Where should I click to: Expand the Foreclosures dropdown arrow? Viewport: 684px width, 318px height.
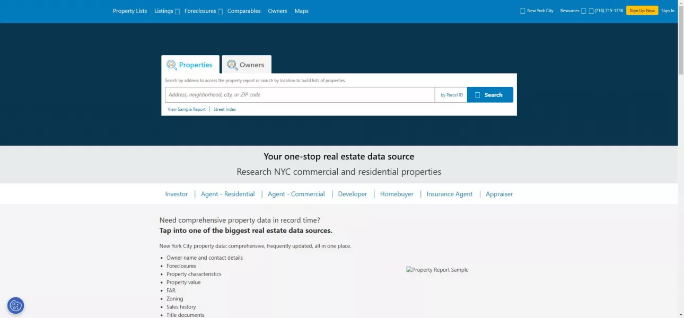click(220, 11)
